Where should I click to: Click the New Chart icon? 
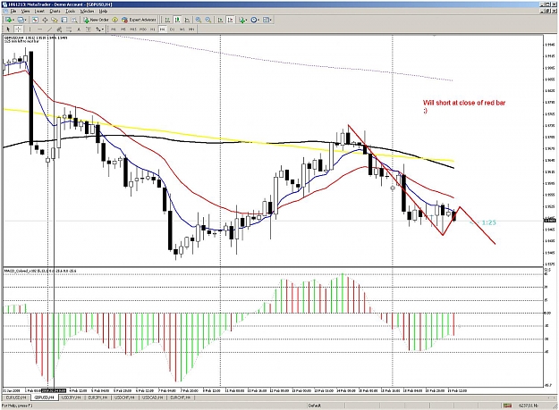coord(8,20)
